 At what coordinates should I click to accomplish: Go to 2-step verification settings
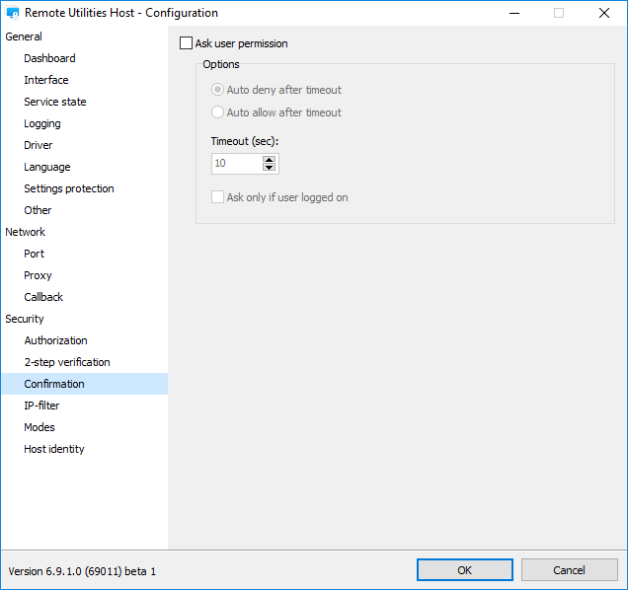point(67,362)
